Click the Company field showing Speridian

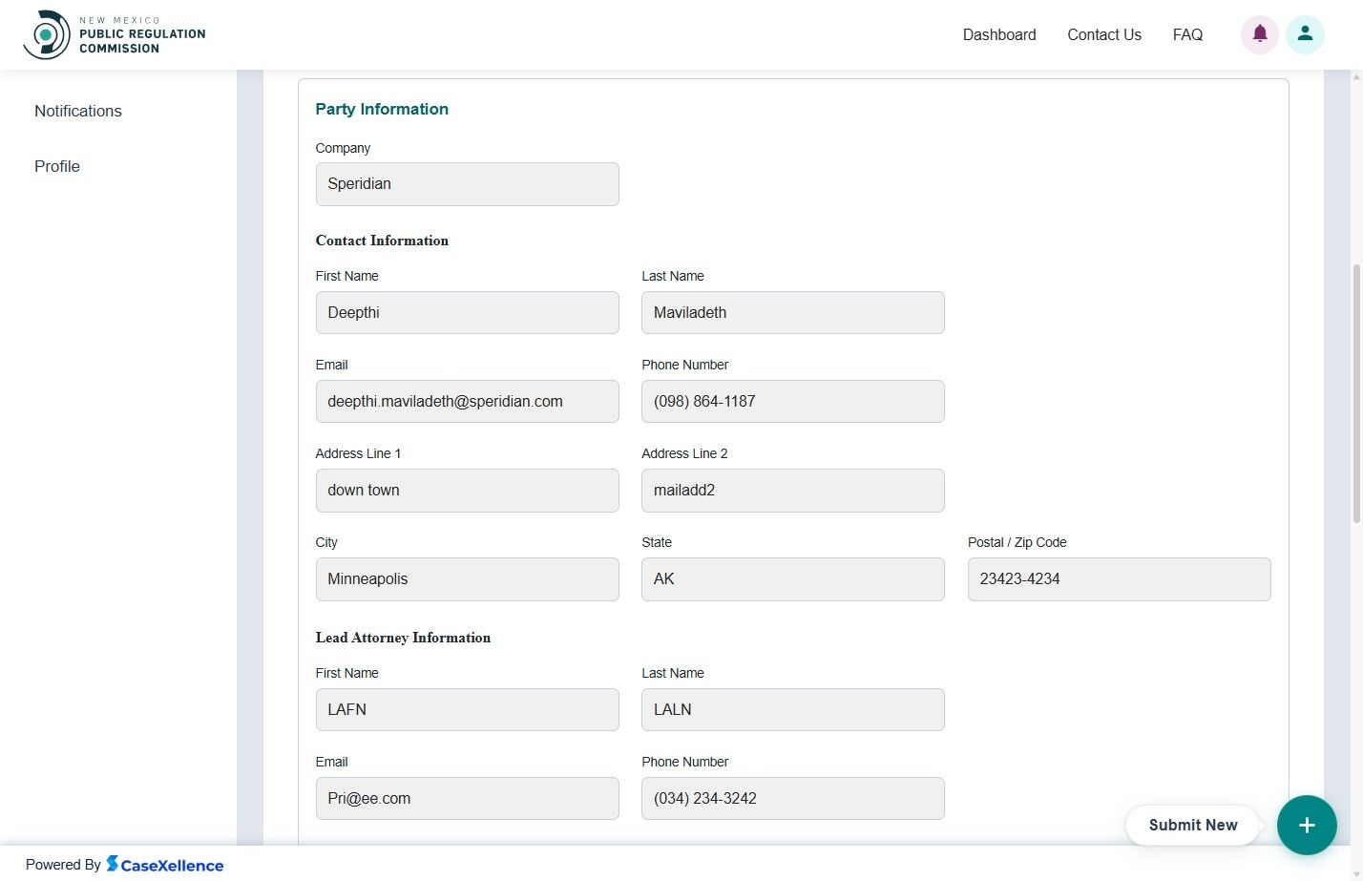point(467,183)
